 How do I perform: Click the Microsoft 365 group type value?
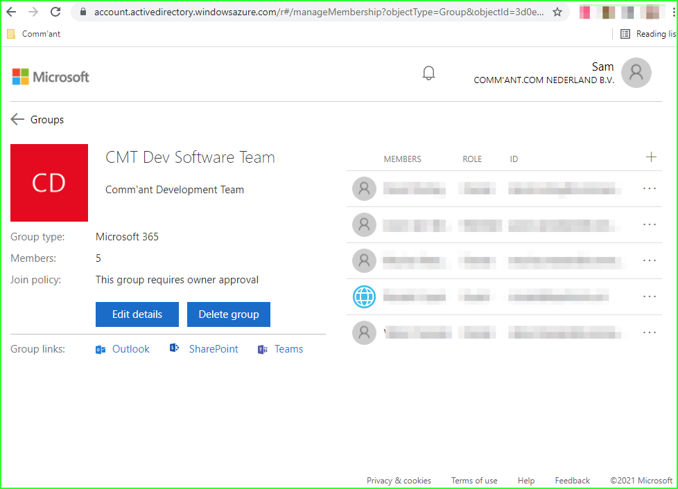127,237
